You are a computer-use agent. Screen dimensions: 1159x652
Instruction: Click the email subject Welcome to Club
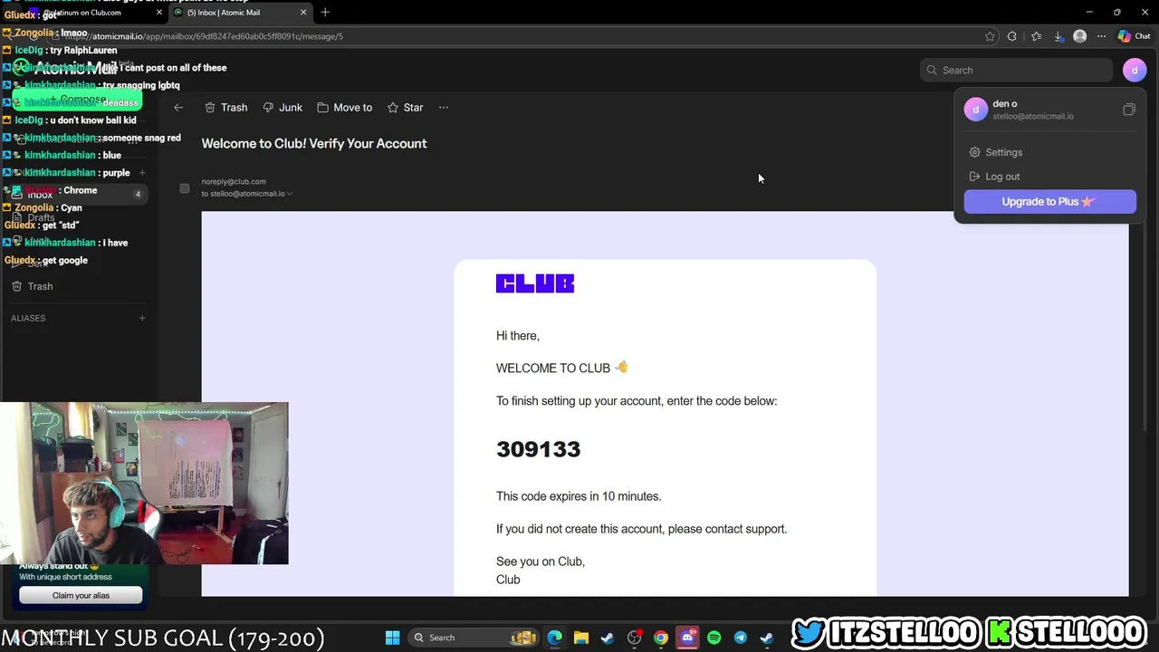tap(313, 143)
